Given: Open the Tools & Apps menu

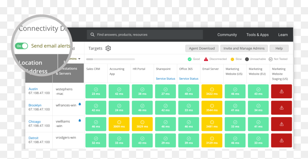Looking at the screenshot, I should coord(258,34).
